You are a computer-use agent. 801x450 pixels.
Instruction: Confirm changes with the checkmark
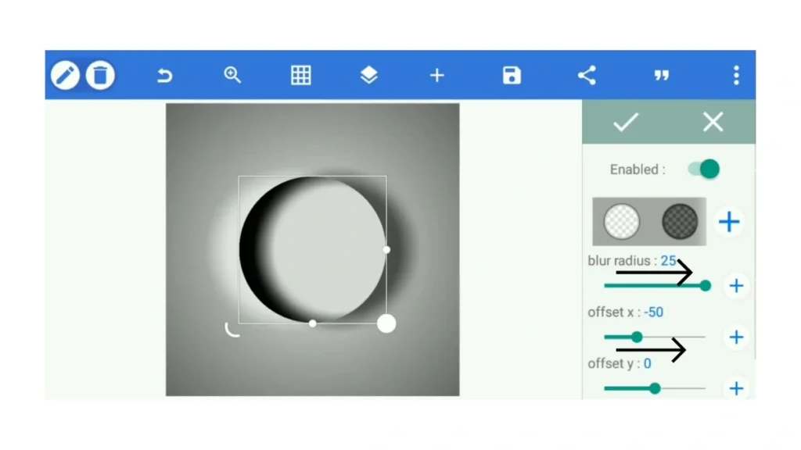[x=625, y=122]
